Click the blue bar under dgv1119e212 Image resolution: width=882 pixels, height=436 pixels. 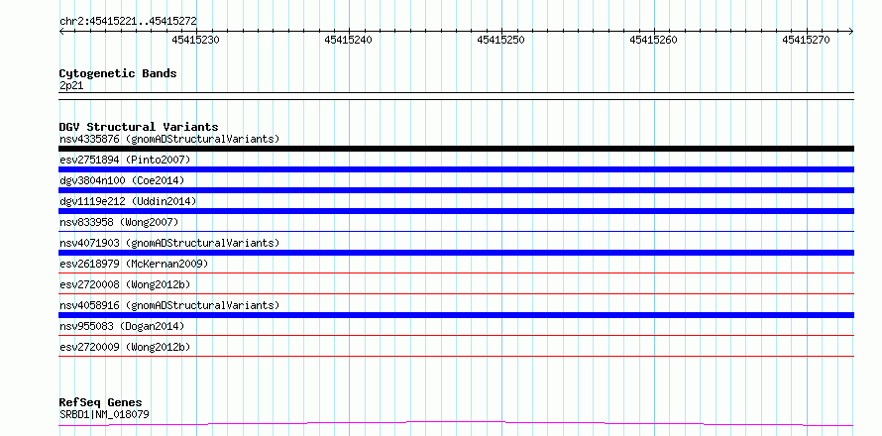[456, 211]
